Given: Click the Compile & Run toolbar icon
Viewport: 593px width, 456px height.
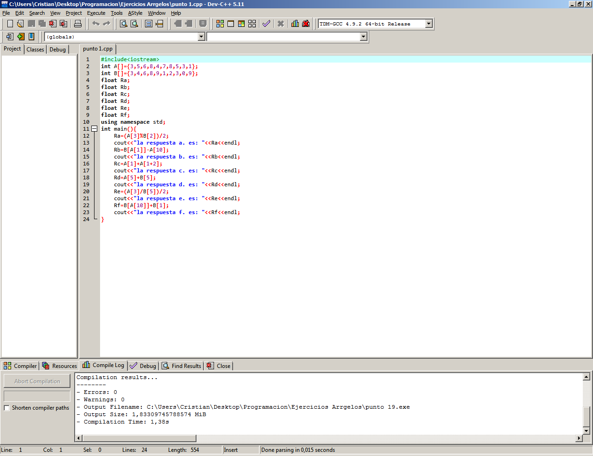Looking at the screenshot, I should coord(241,24).
